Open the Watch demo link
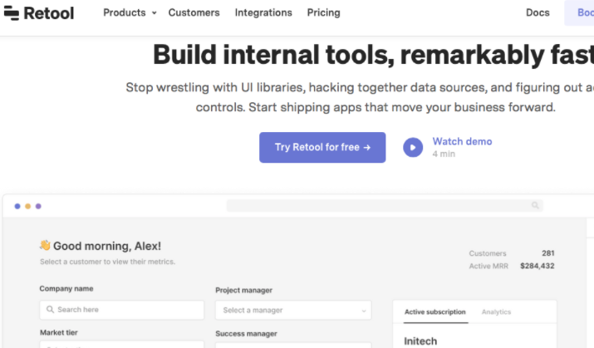The width and height of the screenshot is (594, 348). [462, 141]
